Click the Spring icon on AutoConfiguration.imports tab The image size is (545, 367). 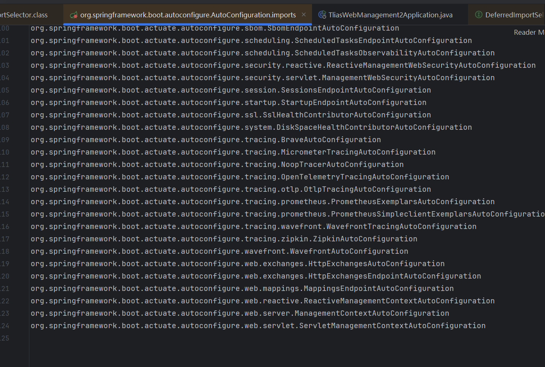click(x=73, y=15)
